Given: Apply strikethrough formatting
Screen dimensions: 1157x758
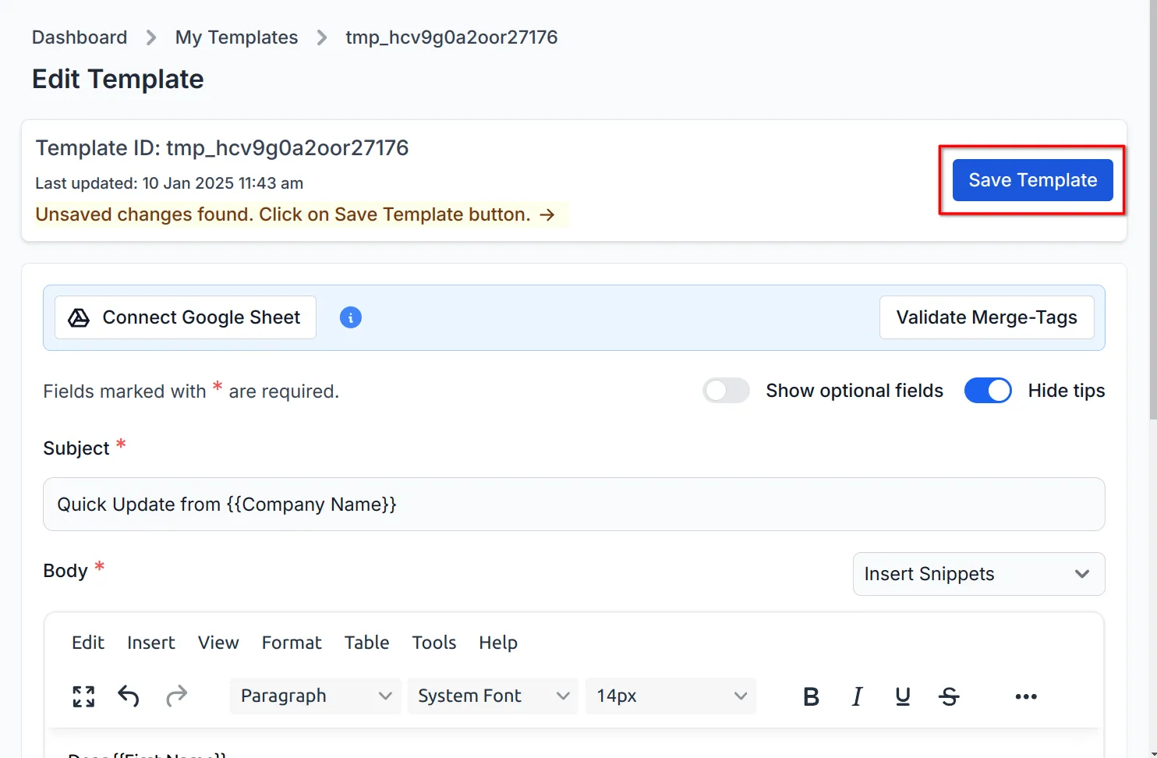Looking at the screenshot, I should point(950,696).
